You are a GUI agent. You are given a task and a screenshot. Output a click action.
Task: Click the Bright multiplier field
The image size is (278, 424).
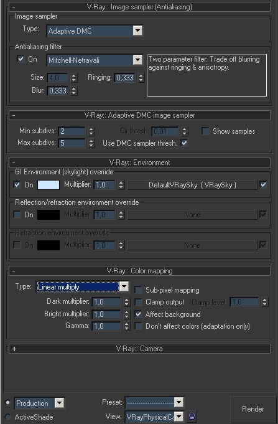(x=106, y=314)
